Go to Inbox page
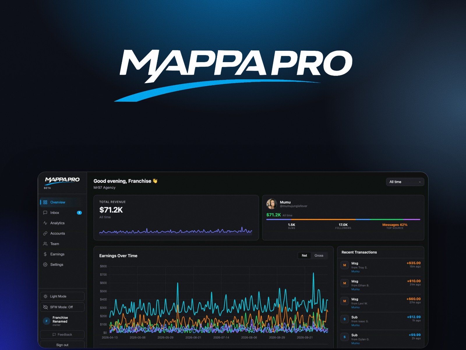Viewport: 466px width, 350px height. click(62, 213)
